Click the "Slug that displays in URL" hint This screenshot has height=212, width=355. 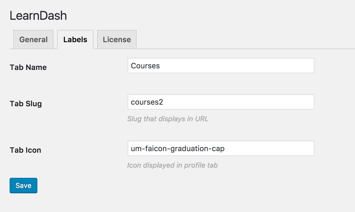pos(168,119)
